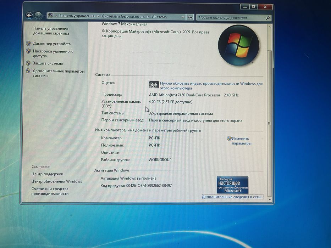Open Центр обновления Windows link
Image resolution: width=331 pixels, height=248 pixels.
coord(56,181)
